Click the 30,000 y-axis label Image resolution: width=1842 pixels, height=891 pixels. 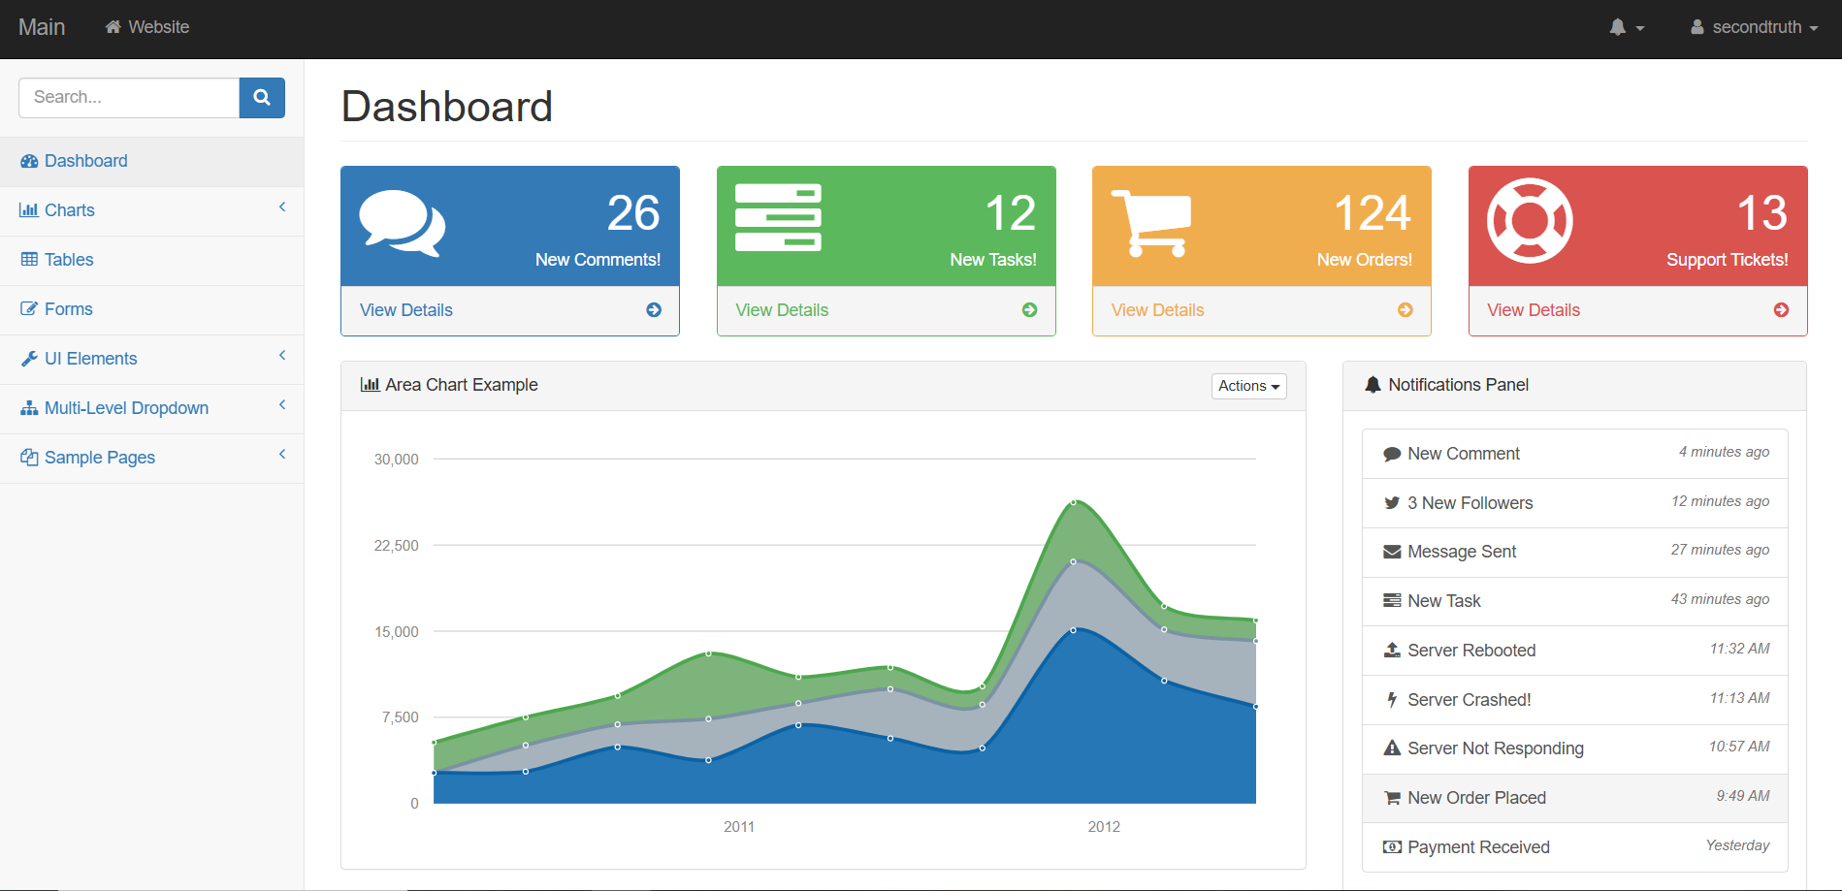pyautogui.click(x=397, y=460)
